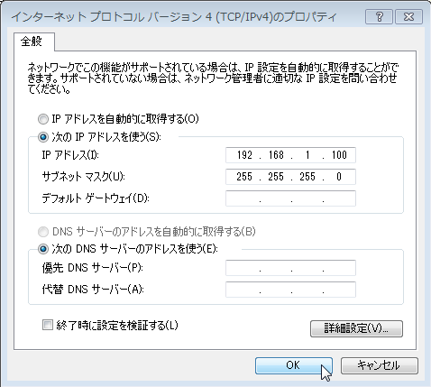
Task: Click the help question mark title button
Action: [x=380, y=17]
